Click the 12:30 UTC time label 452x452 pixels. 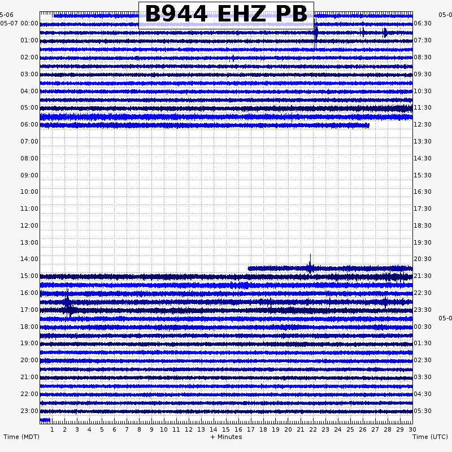point(423,124)
